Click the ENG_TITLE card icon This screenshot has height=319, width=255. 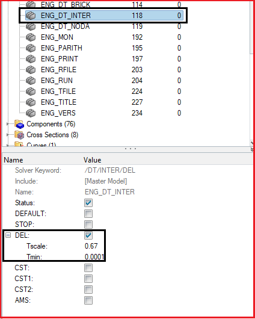tap(31, 102)
